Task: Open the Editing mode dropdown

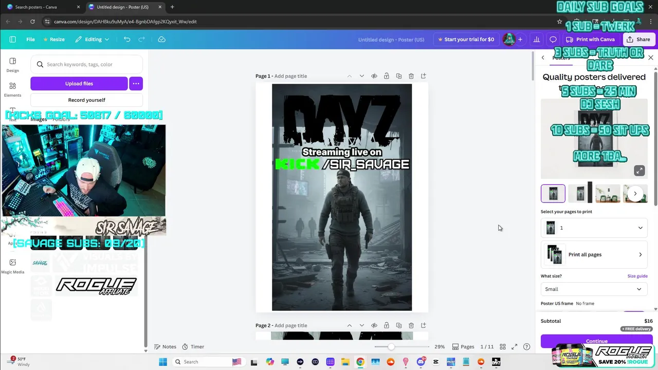Action: (93, 39)
